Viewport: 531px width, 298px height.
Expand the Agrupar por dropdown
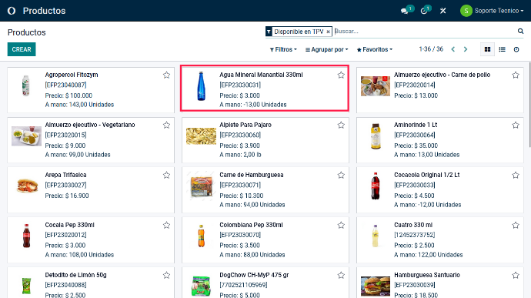[326, 49]
